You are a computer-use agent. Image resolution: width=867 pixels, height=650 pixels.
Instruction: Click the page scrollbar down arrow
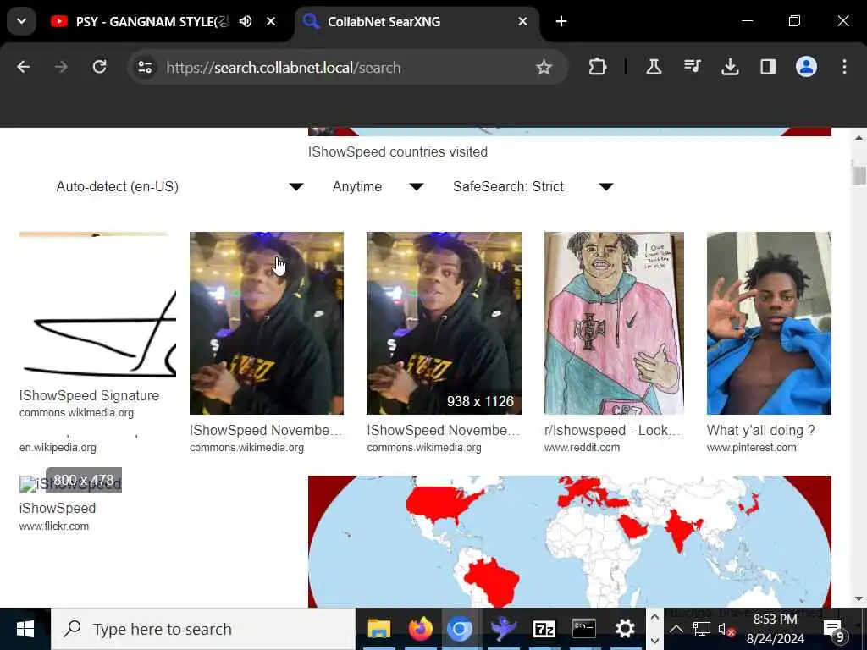(859, 598)
